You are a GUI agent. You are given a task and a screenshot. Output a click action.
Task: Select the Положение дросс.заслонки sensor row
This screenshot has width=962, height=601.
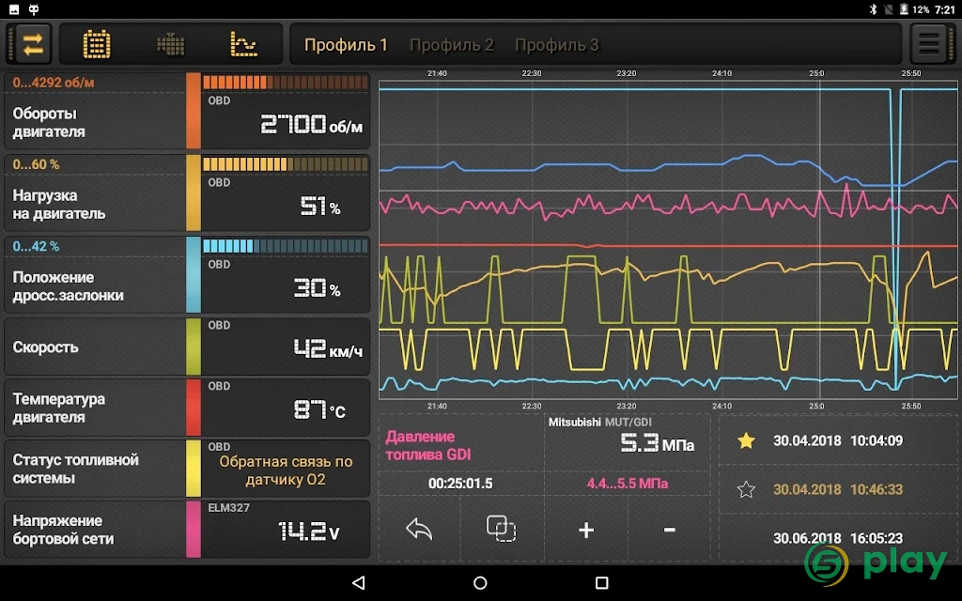coord(187,275)
